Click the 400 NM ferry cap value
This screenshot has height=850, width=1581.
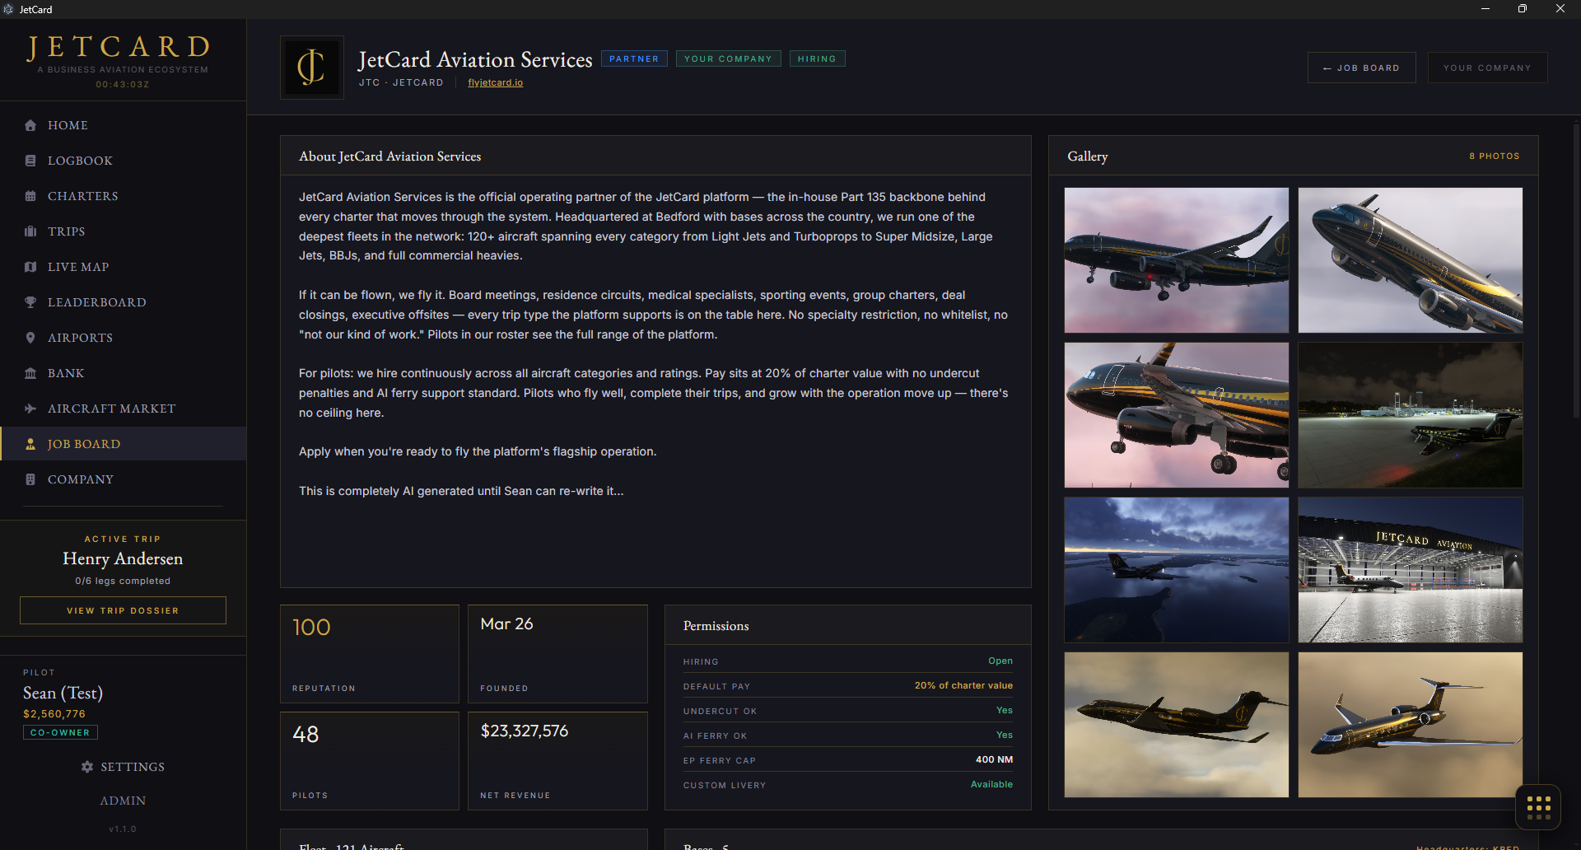994,759
